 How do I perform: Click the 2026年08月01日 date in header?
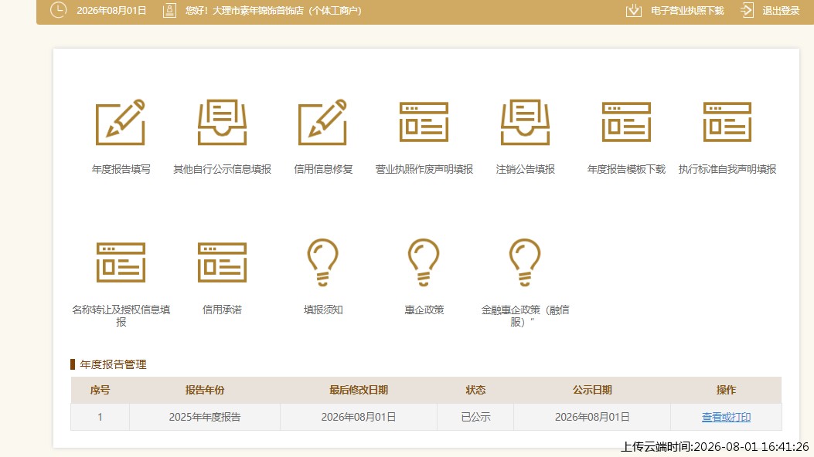pos(111,10)
